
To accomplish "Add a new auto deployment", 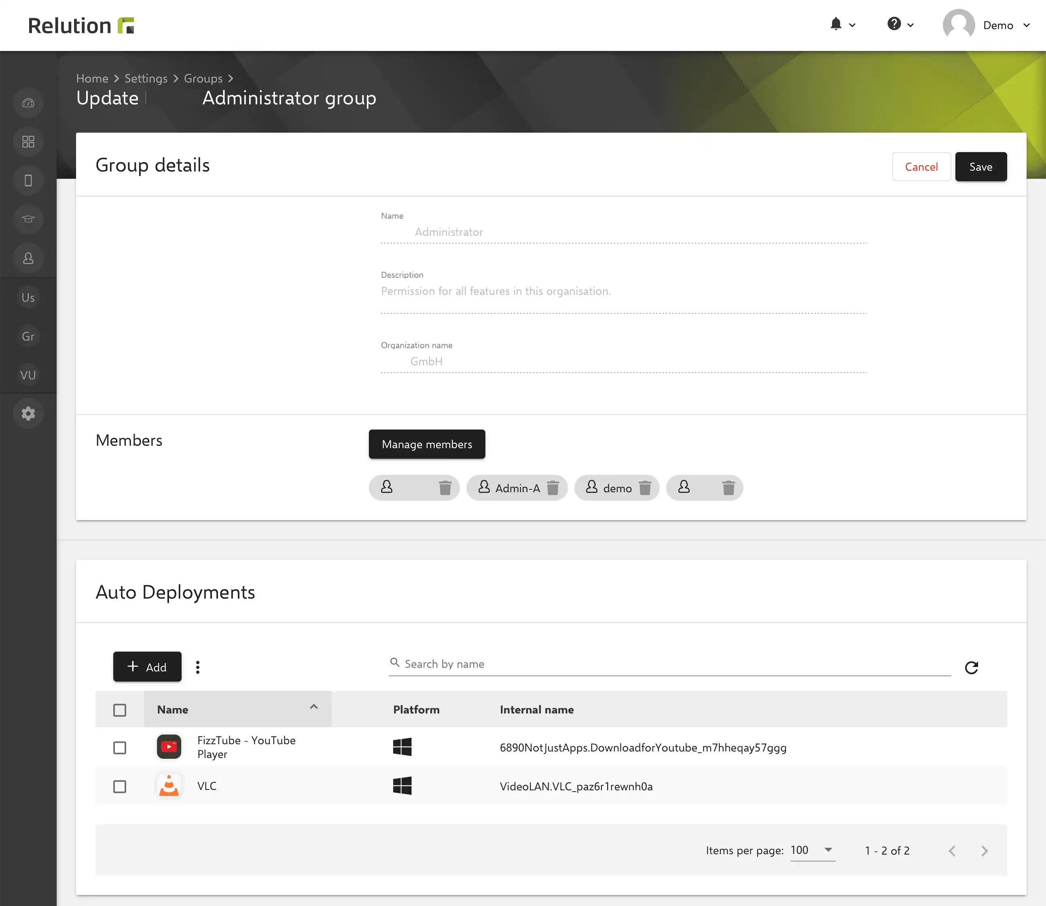I will tap(147, 667).
